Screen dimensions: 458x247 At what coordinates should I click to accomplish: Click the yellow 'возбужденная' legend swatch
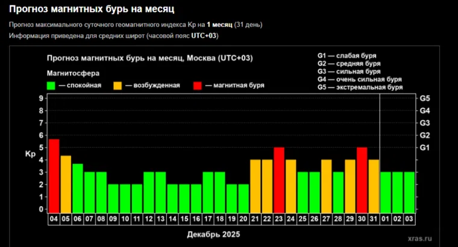tap(118, 85)
